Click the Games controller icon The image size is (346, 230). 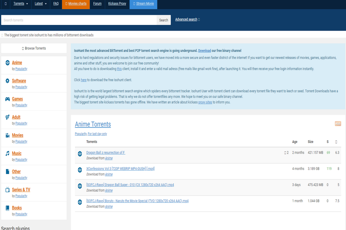(8, 99)
